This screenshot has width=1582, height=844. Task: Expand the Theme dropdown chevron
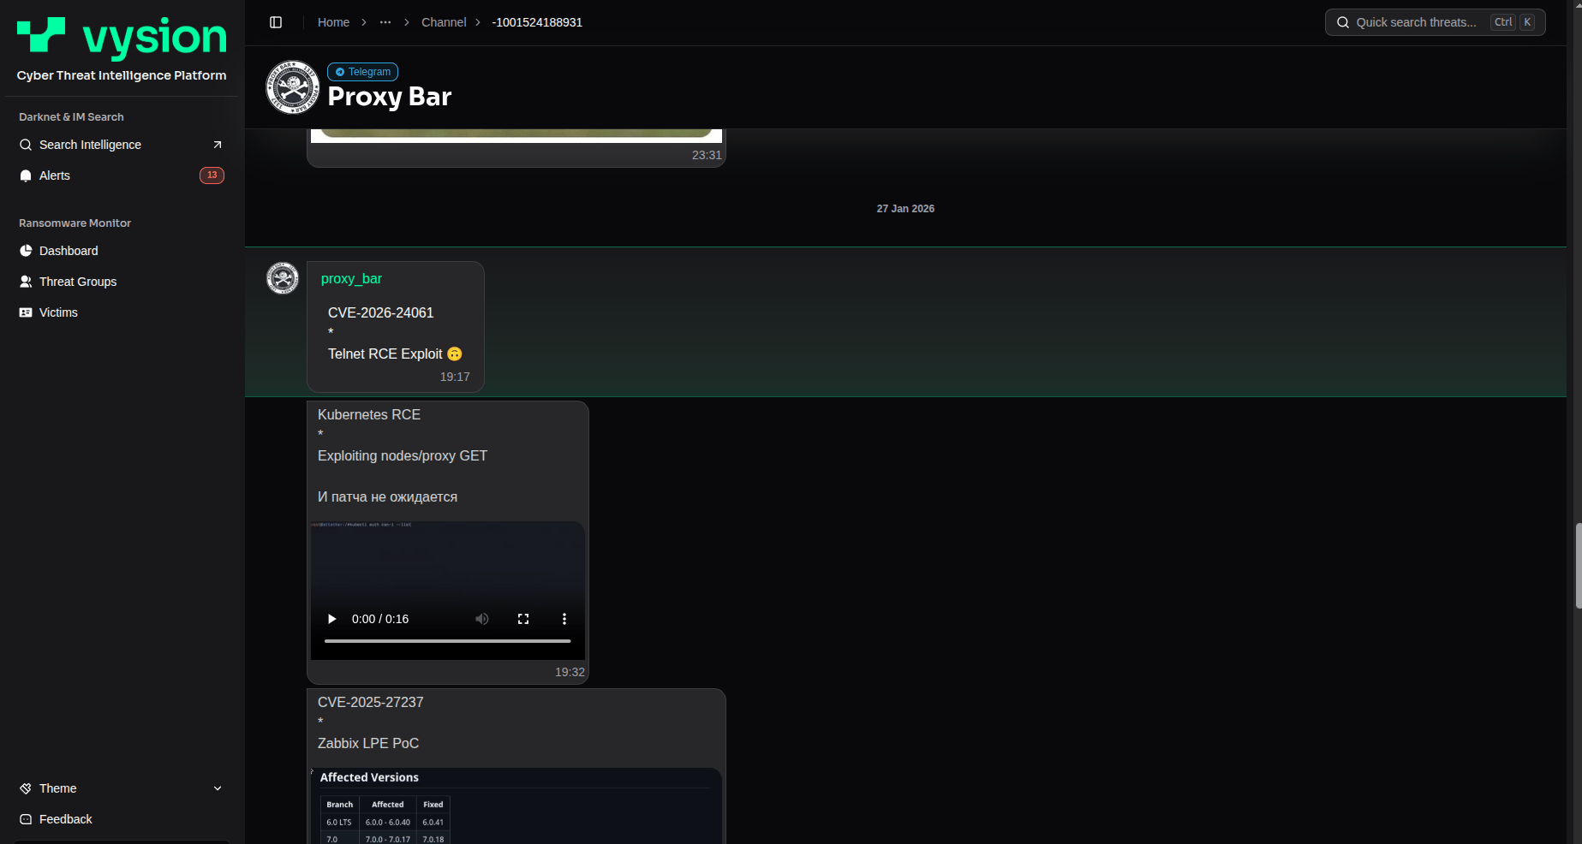[x=218, y=788]
